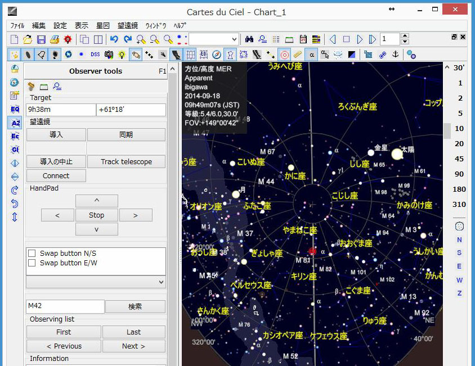Toggle star display with the stars icon

[14, 55]
